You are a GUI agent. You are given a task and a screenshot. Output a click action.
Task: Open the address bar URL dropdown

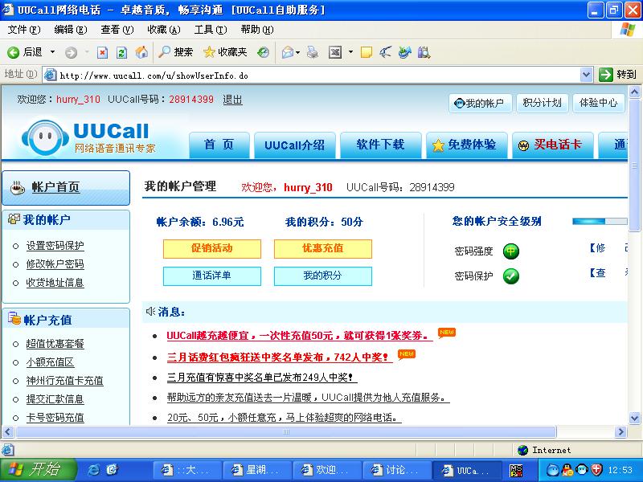click(587, 75)
